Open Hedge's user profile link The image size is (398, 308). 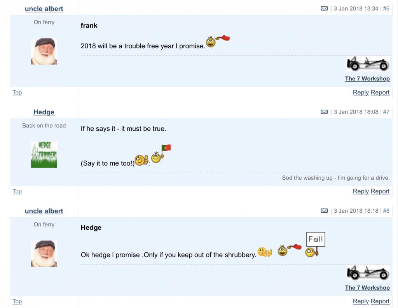pos(44,112)
